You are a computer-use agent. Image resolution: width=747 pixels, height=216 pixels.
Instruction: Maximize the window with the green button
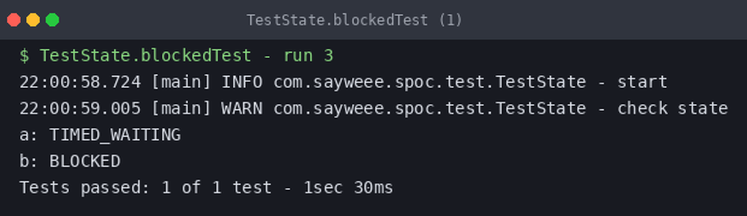point(52,20)
